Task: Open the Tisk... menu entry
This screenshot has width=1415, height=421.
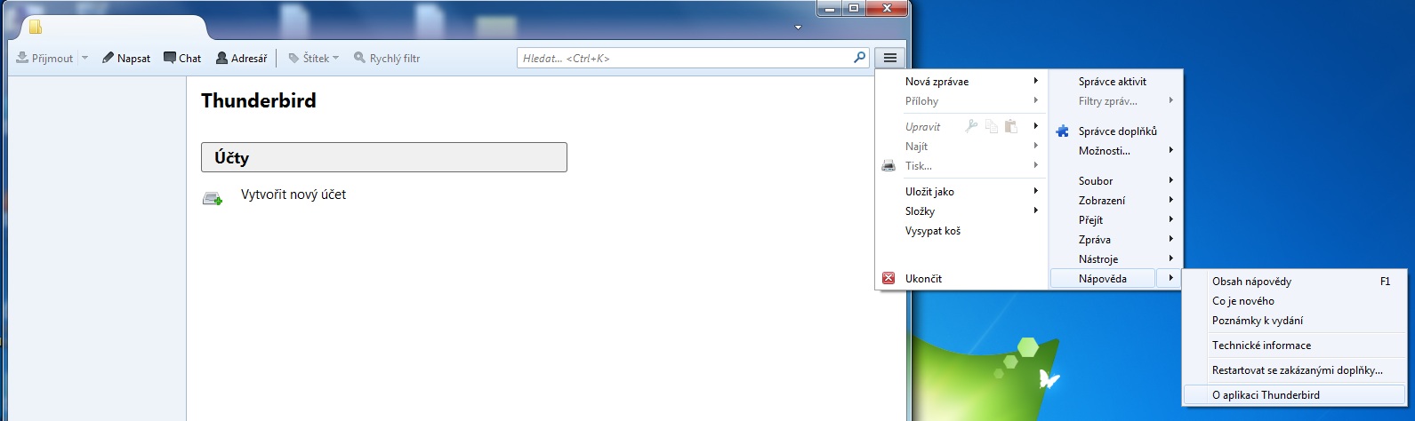Action: coord(961,165)
